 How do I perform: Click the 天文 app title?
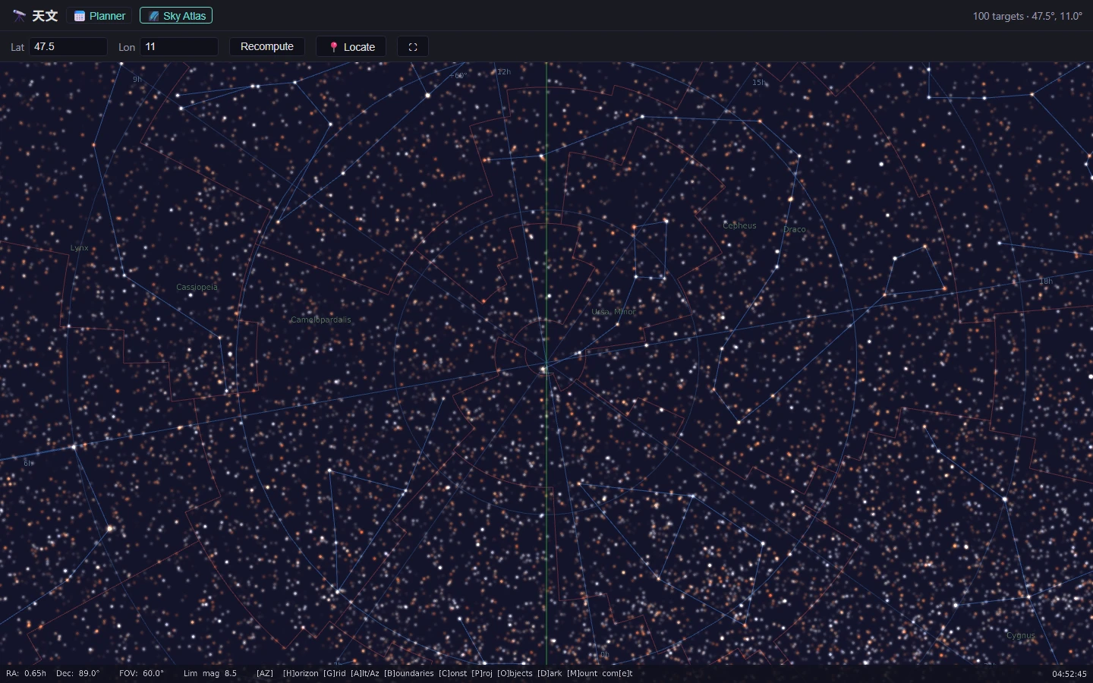pos(45,15)
